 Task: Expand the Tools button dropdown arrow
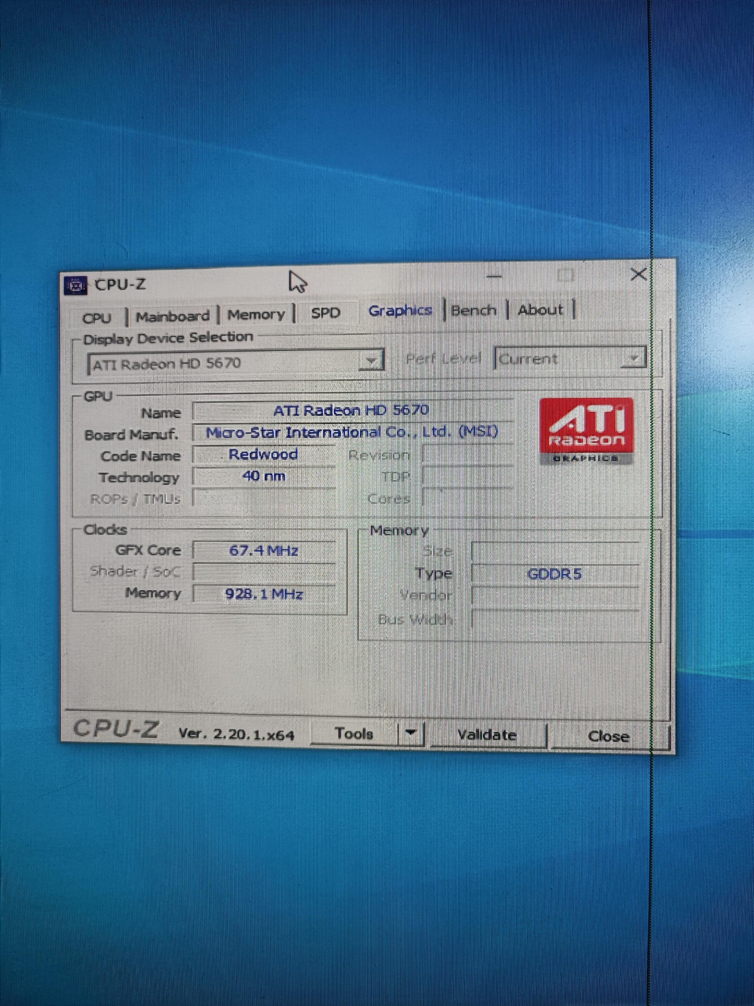tap(411, 732)
